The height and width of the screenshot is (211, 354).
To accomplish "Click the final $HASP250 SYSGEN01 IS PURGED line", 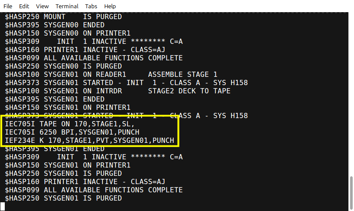I will click(x=63, y=198).
